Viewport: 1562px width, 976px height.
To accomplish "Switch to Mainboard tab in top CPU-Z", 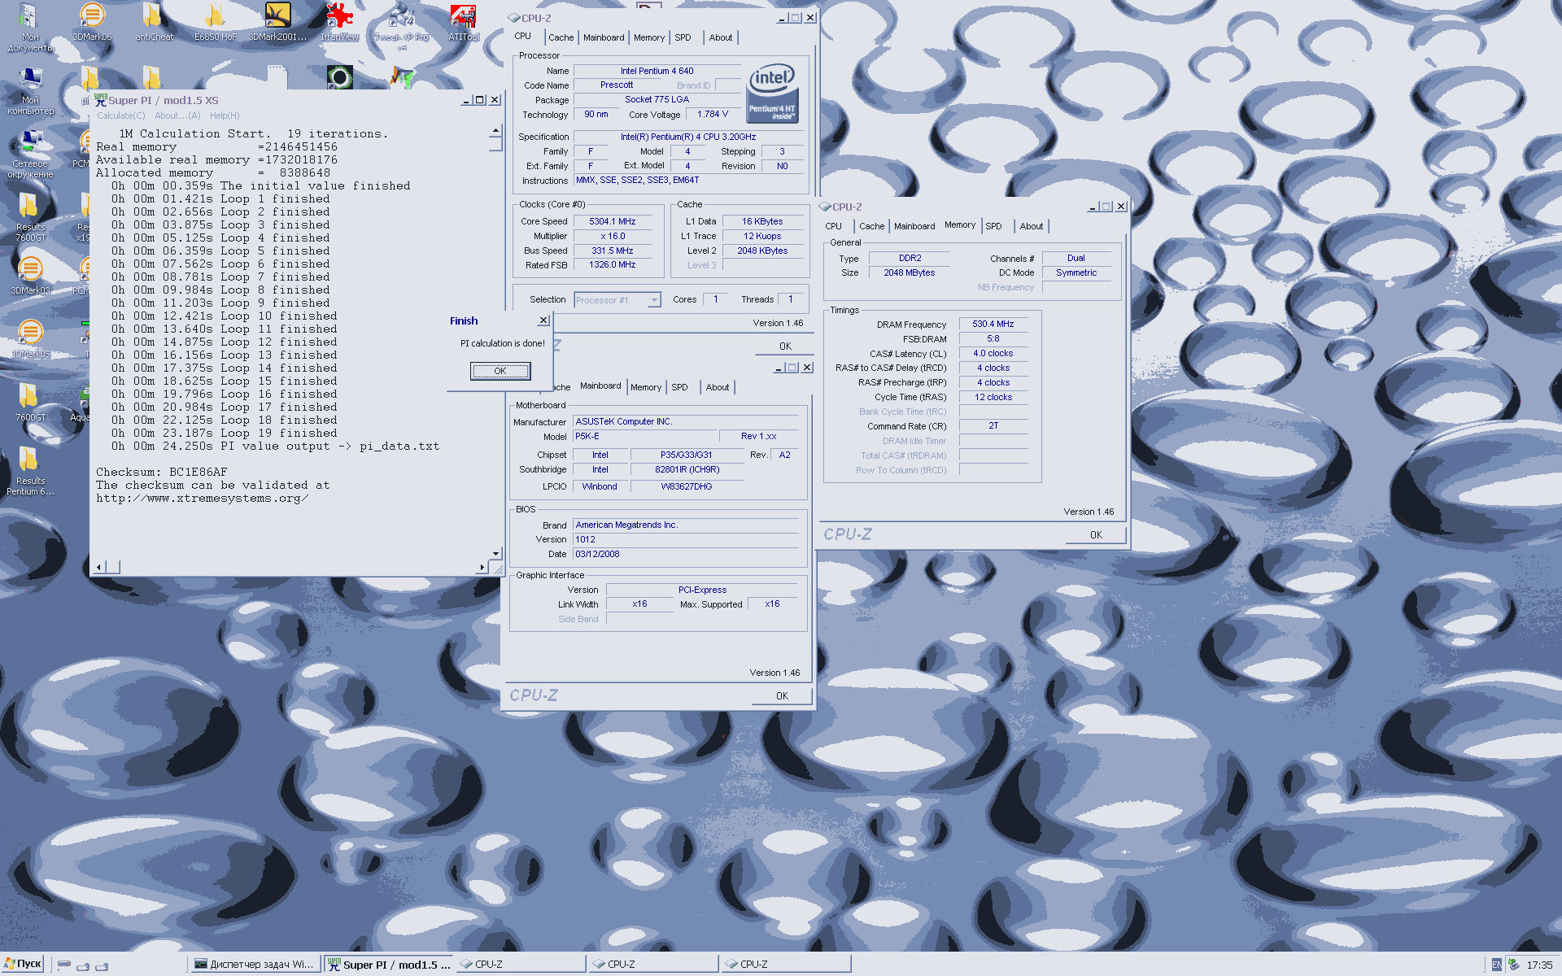I will [604, 37].
